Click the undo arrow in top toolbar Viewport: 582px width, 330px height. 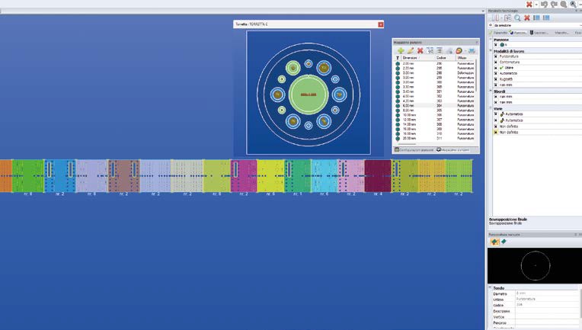pos(544,4)
